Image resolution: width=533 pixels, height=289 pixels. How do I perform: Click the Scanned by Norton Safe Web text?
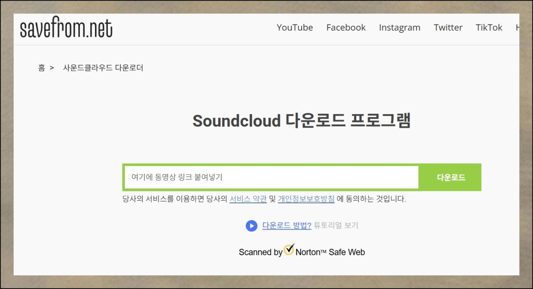pos(302,252)
